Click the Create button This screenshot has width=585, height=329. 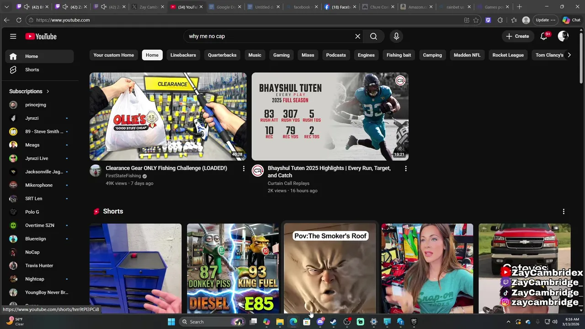[518, 36]
